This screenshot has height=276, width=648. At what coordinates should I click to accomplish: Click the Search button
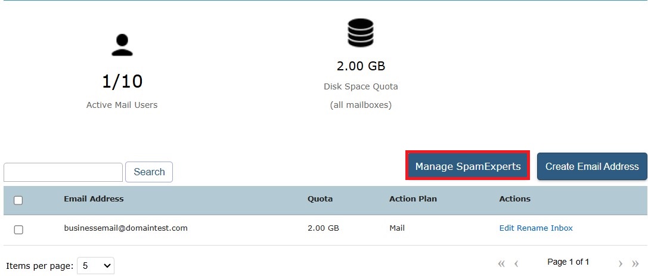pyautogui.click(x=149, y=172)
